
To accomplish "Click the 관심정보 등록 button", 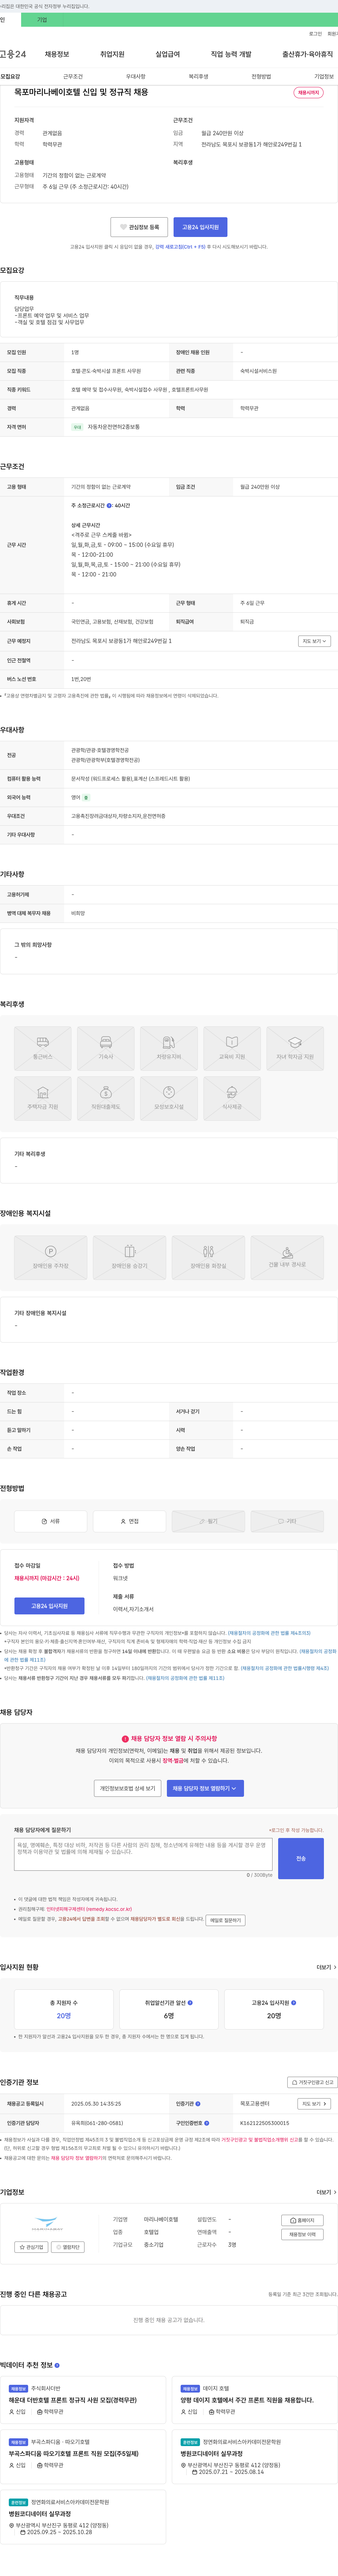I will click(x=139, y=227).
